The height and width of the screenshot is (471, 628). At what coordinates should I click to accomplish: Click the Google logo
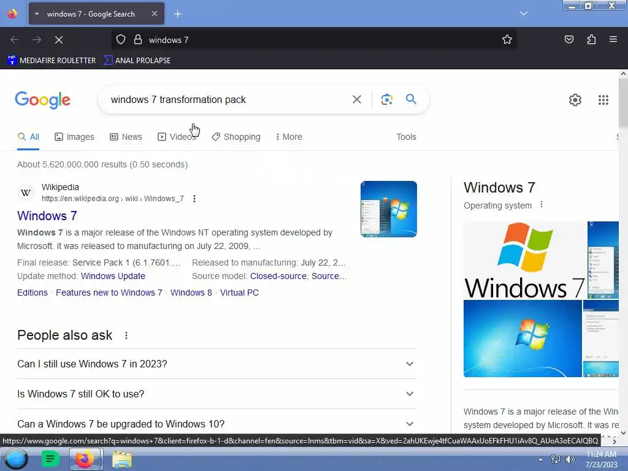(x=42, y=100)
